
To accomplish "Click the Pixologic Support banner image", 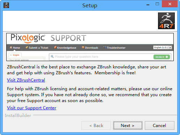I will tap(90, 47).
